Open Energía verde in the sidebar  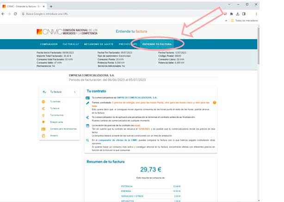56,122
